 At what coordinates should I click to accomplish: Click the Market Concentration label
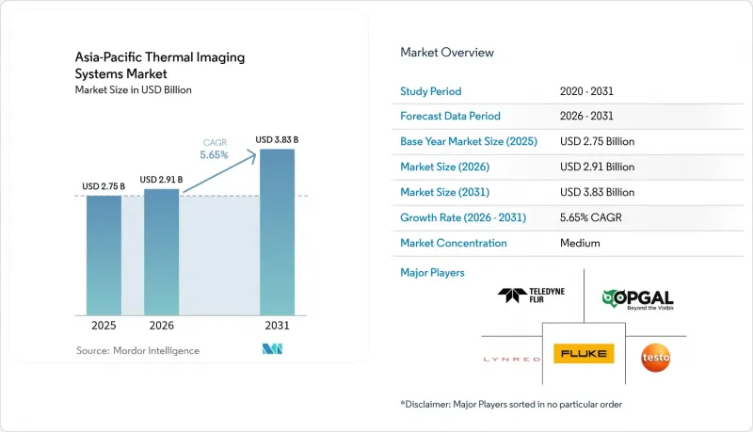click(x=454, y=244)
